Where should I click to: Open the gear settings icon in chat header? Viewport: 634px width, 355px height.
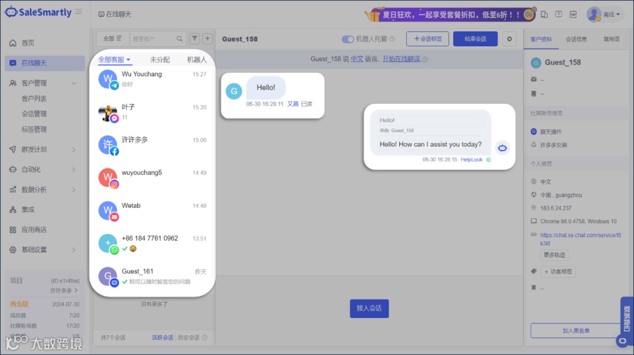[x=508, y=39]
